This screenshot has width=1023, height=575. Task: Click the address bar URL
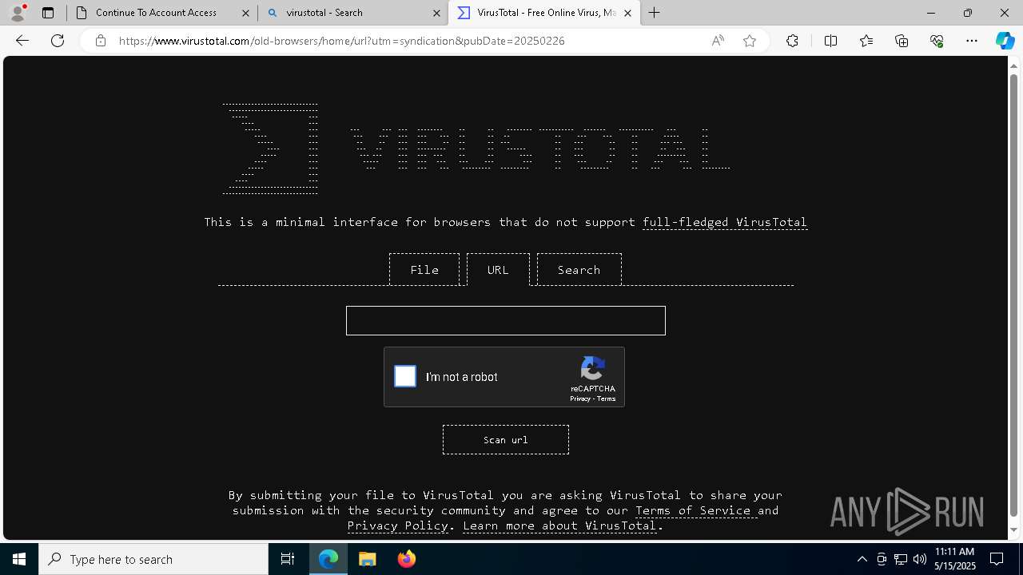point(342,41)
